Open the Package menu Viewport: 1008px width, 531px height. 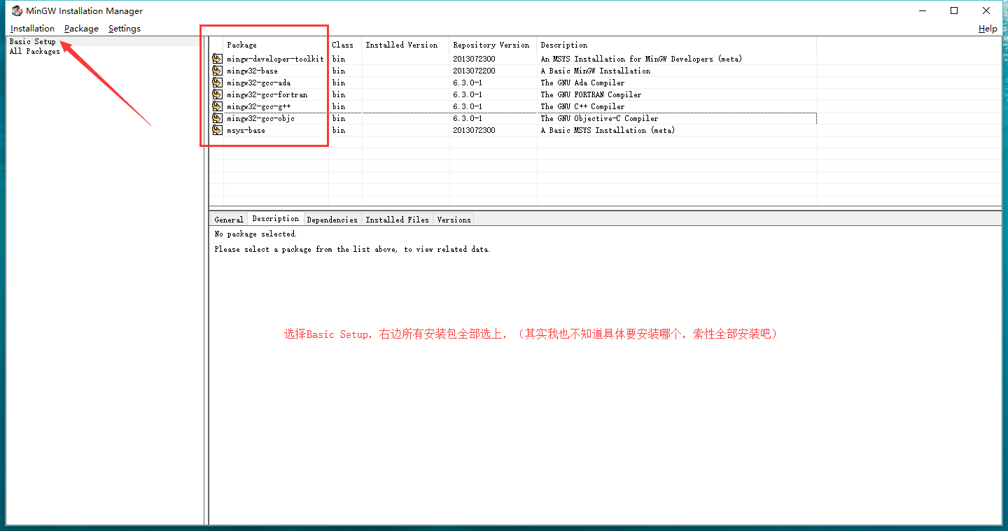(x=81, y=29)
